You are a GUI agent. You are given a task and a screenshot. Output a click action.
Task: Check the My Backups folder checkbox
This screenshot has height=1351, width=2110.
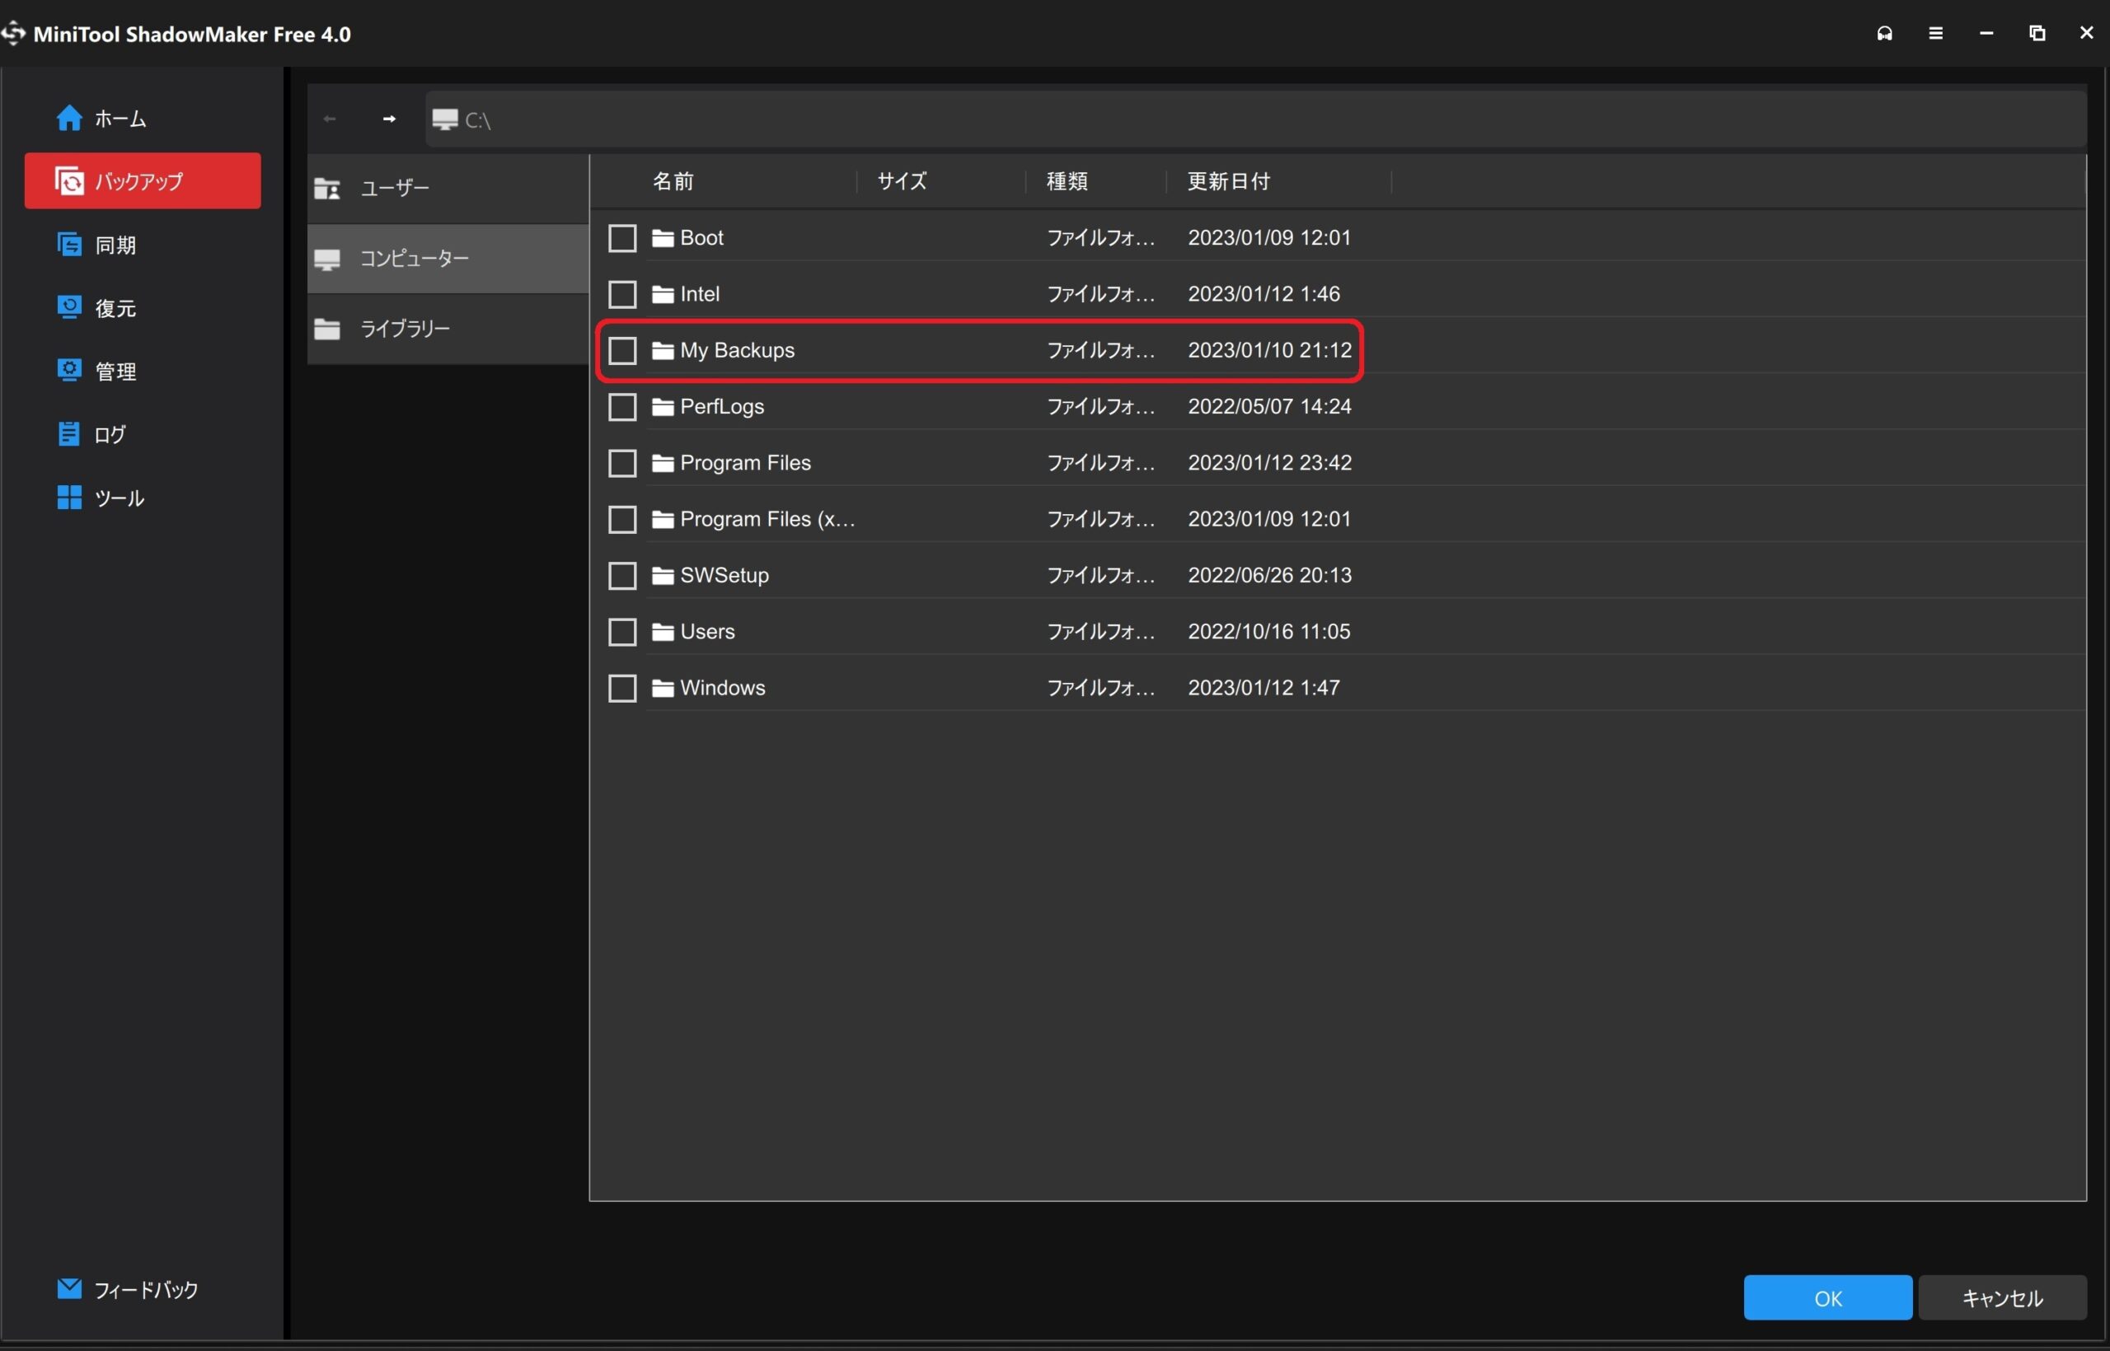tap(622, 350)
